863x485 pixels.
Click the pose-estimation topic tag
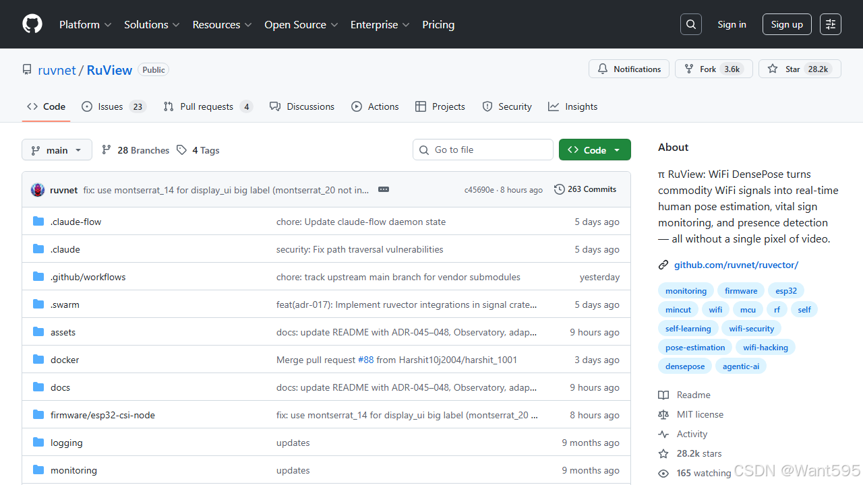(x=695, y=348)
